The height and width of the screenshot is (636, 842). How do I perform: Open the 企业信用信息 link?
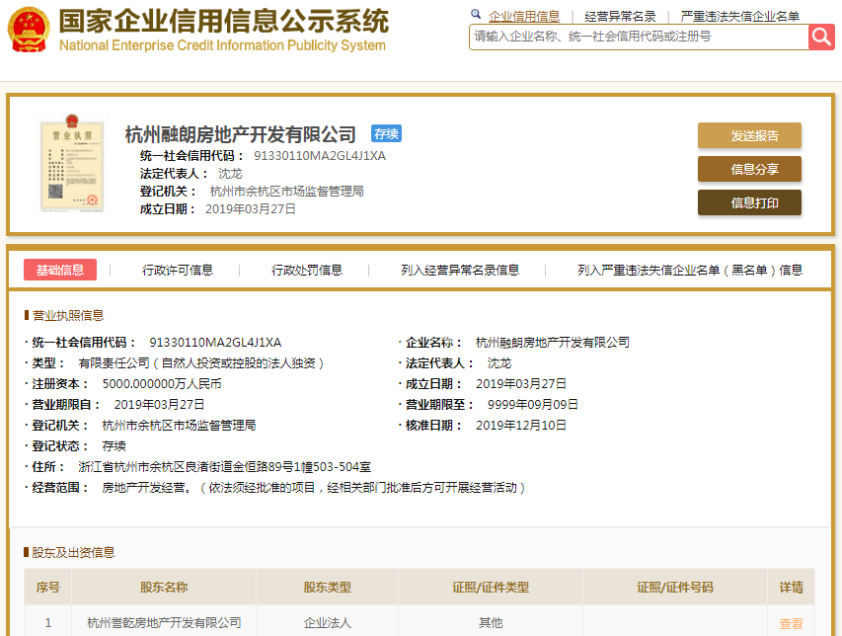point(524,17)
